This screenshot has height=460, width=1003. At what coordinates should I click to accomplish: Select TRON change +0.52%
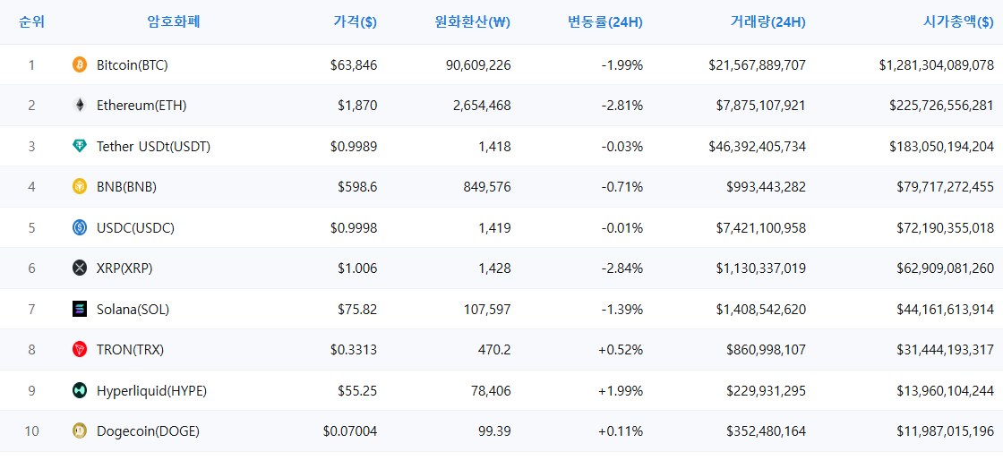click(x=621, y=349)
